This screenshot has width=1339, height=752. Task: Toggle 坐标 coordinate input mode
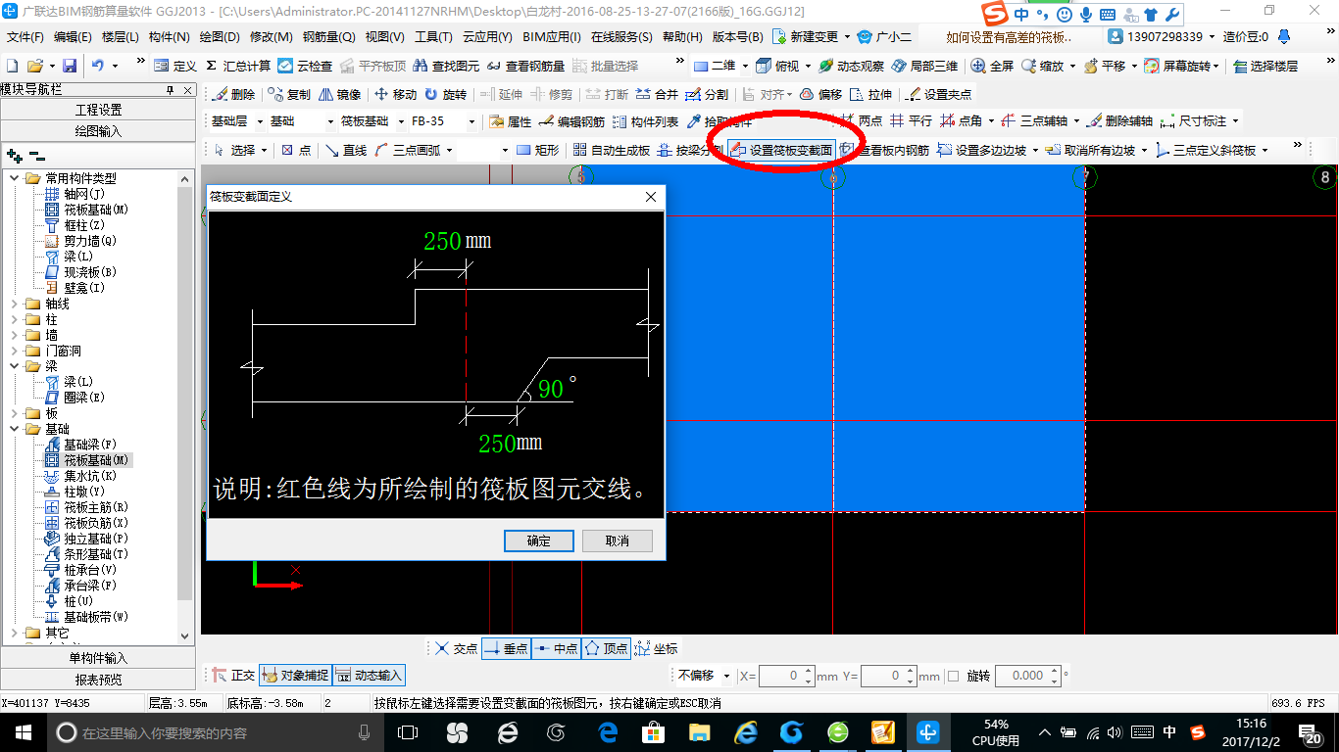656,648
